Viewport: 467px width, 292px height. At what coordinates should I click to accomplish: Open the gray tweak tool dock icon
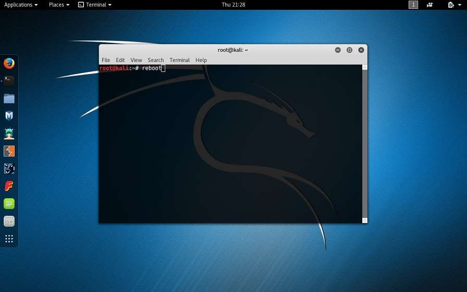(9, 222)
